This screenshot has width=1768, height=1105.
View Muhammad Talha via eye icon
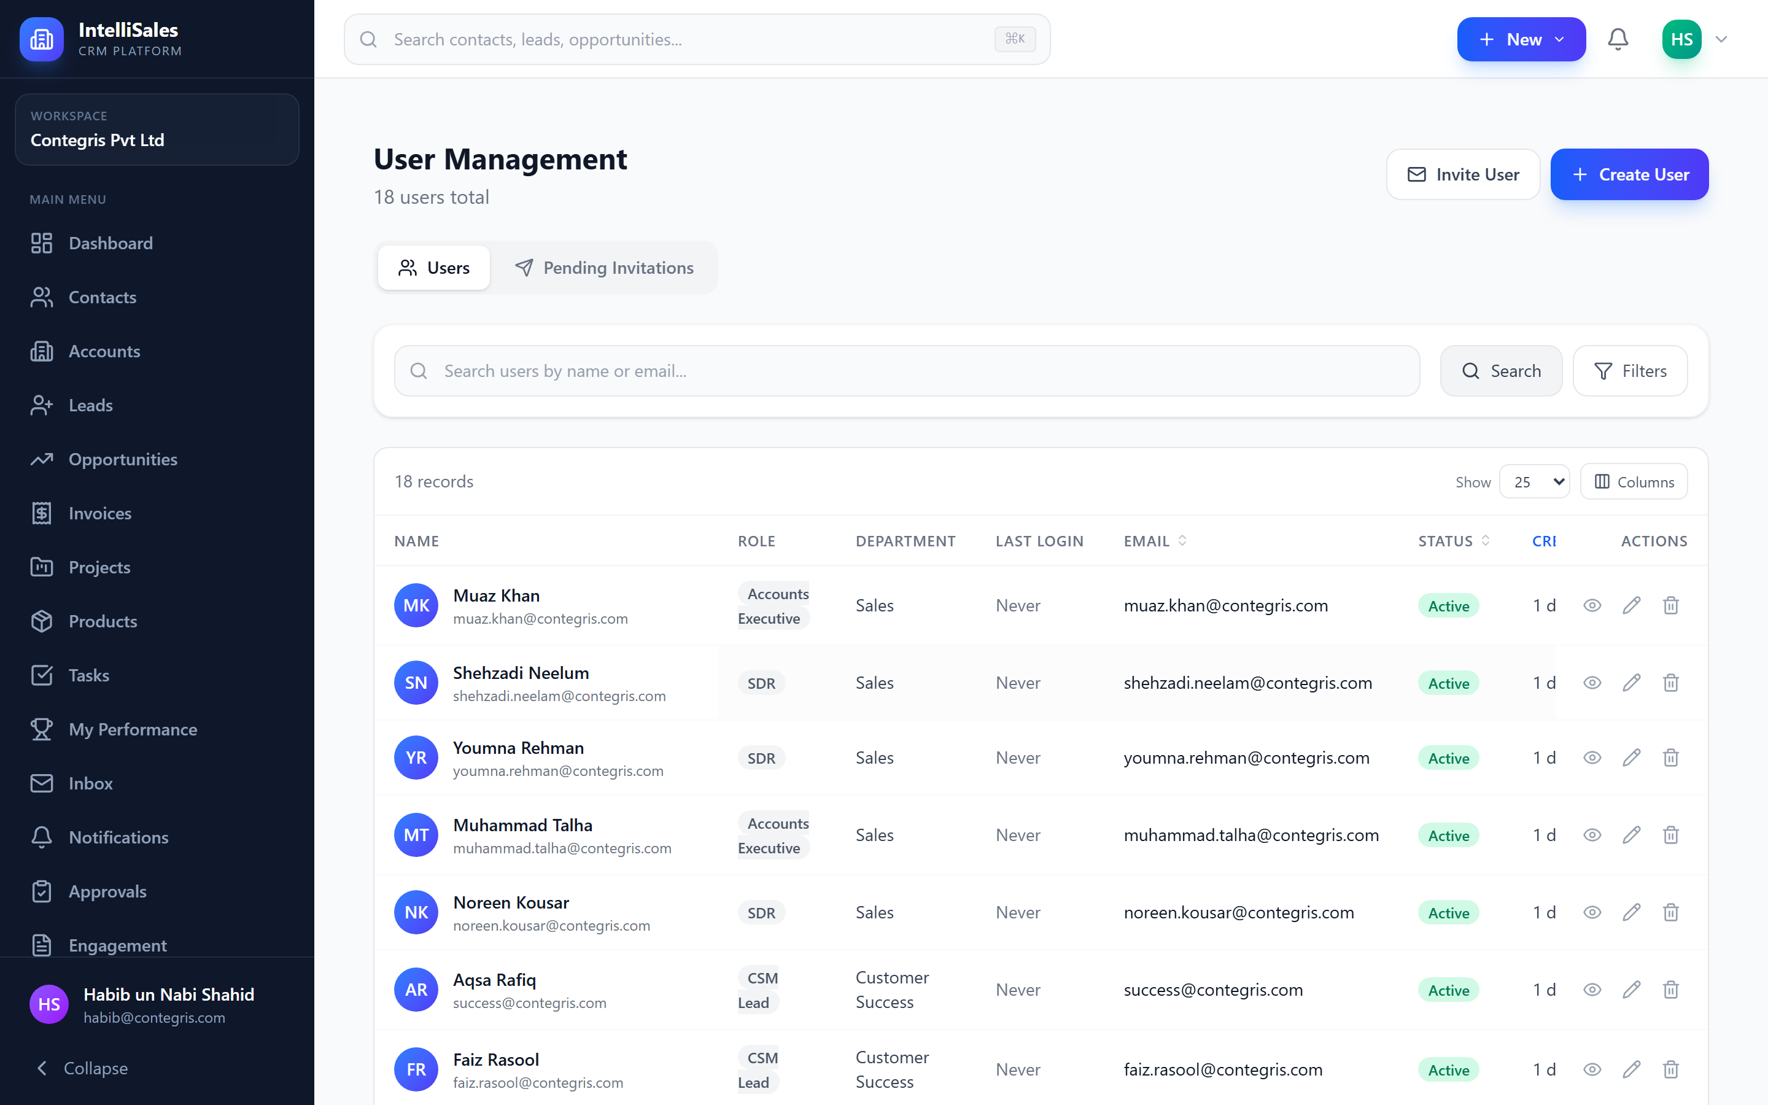pyautogui.click(x=1592, y=835)
